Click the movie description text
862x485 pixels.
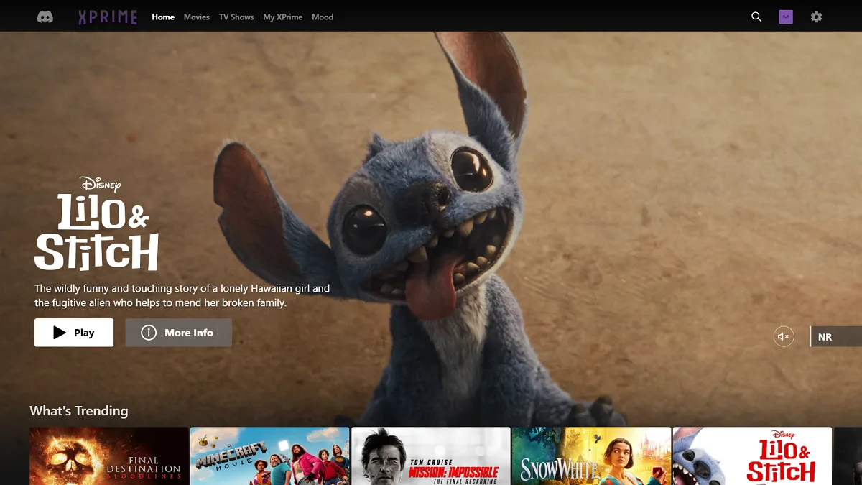click(182, 295)
